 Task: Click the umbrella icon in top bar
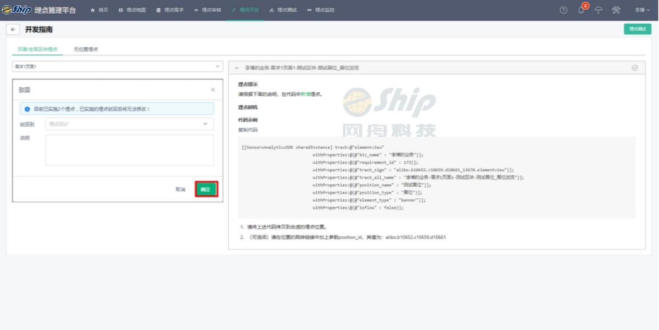tap(599, 10)
